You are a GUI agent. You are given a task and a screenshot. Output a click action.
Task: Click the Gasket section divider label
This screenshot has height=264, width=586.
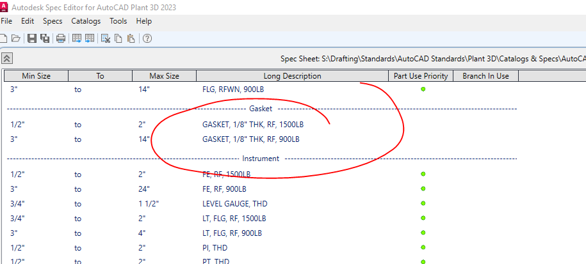[x=261, y=109]
